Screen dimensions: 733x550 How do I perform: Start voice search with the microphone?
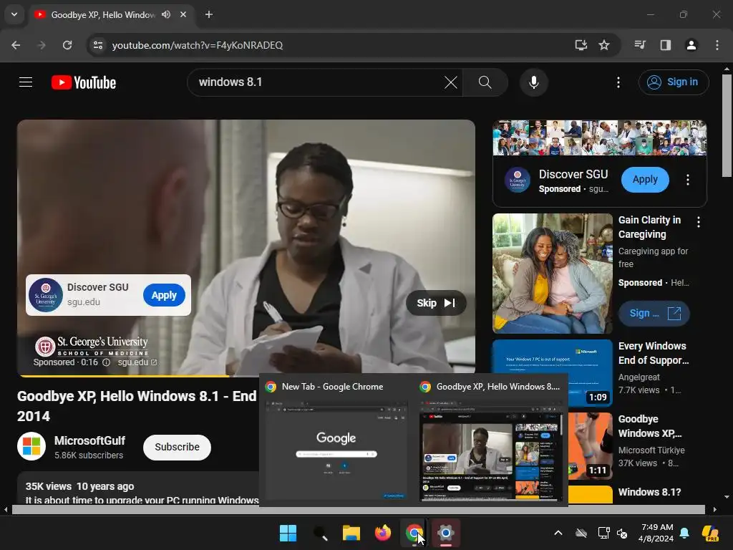(533, 82)
